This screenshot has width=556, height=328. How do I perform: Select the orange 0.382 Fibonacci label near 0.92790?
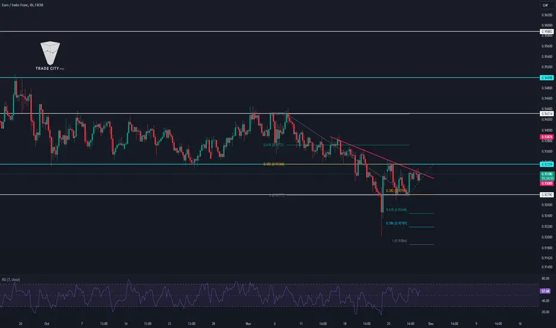click(x=396, y=191)
